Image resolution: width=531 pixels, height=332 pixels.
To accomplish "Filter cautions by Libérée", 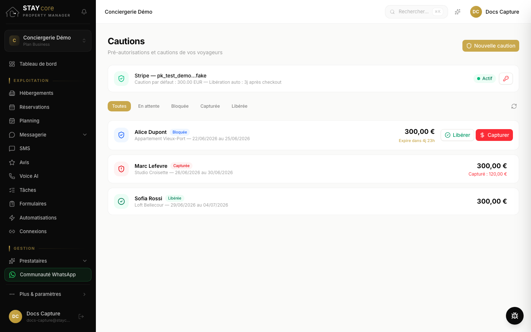I will tap(240, 106).
